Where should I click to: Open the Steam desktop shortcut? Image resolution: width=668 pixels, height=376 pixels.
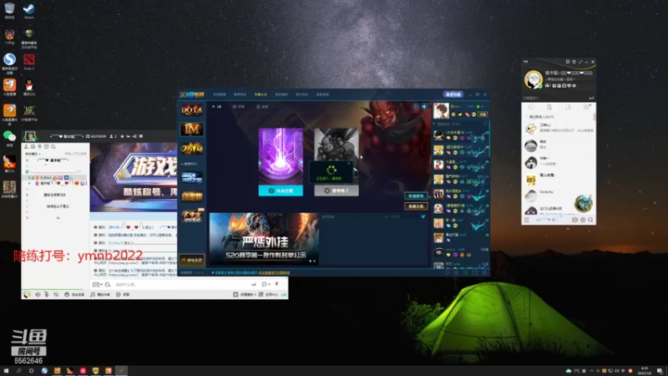(x=28, y=10)
